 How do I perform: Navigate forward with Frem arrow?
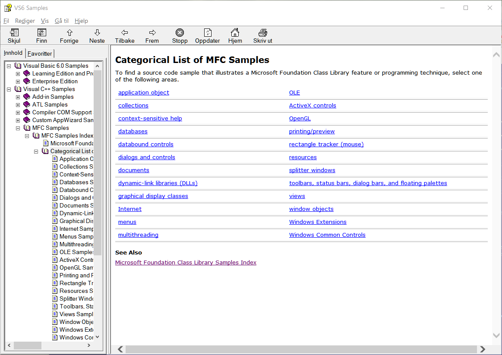(152, 33)
